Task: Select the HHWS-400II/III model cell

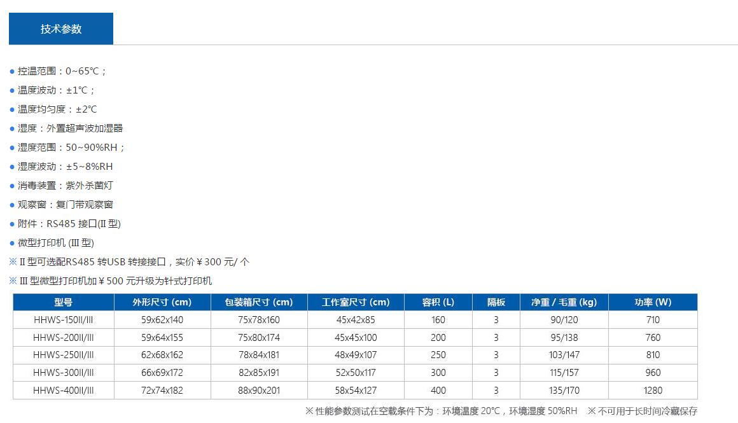Action: pos(64,391)
